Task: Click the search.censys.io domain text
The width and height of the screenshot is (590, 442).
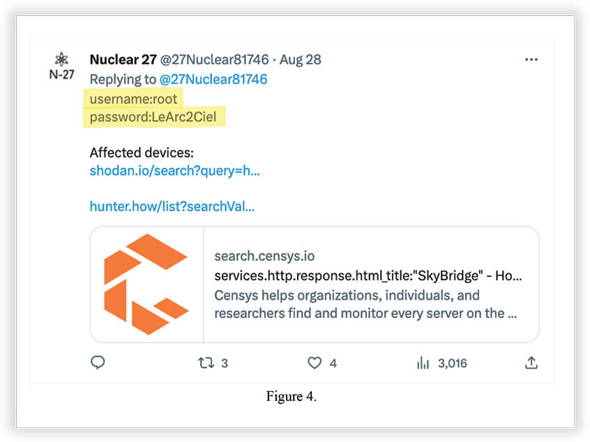Action: [264, 257]
